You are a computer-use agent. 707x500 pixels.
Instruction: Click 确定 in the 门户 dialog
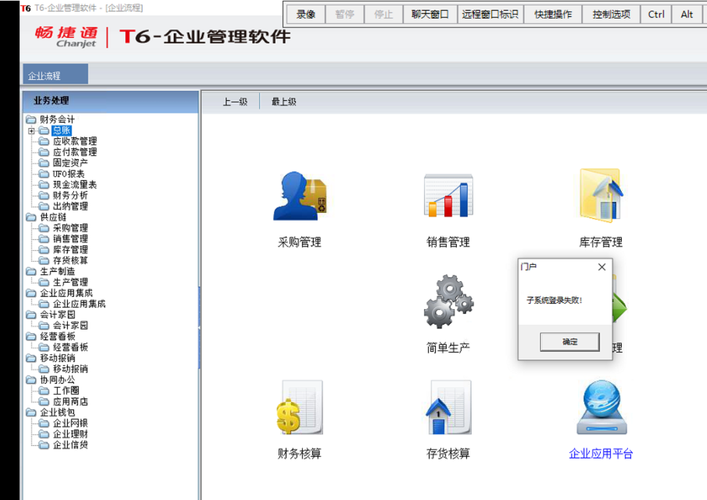coord(570,342)
